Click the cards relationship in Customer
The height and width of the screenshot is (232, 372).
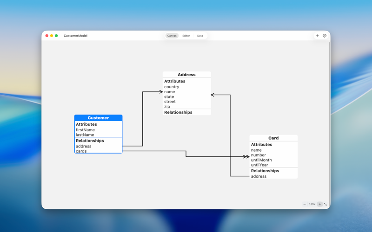(x=81, y=151)
